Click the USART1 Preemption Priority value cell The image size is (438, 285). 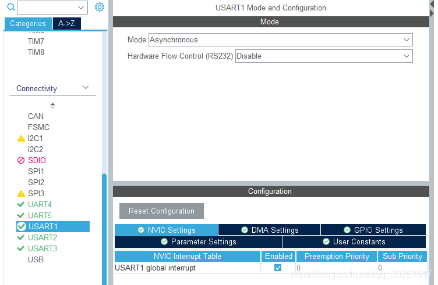(336, 268)
